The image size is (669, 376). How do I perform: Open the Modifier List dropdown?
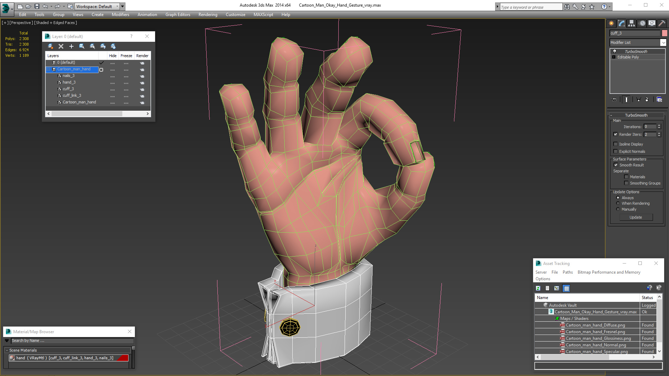[663, 42]
